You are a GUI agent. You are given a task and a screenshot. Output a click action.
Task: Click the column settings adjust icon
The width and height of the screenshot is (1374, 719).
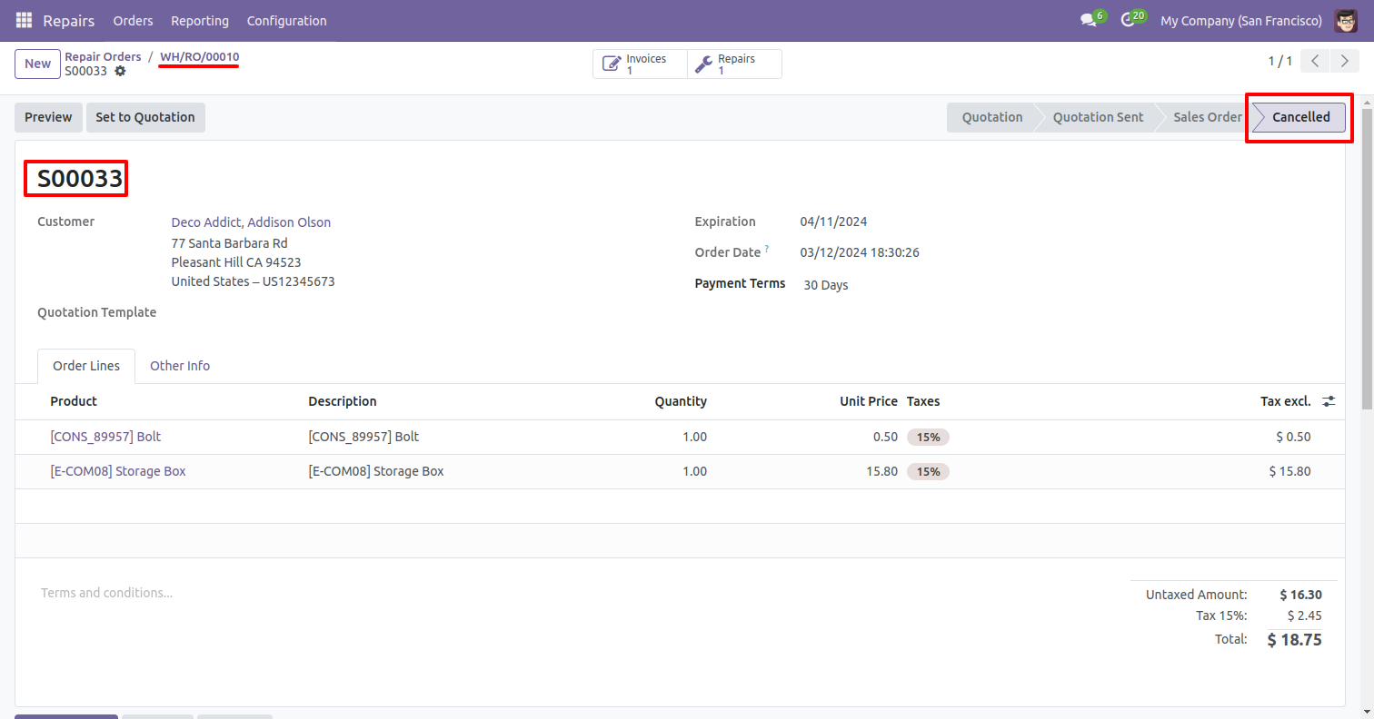pos(1329,401)
